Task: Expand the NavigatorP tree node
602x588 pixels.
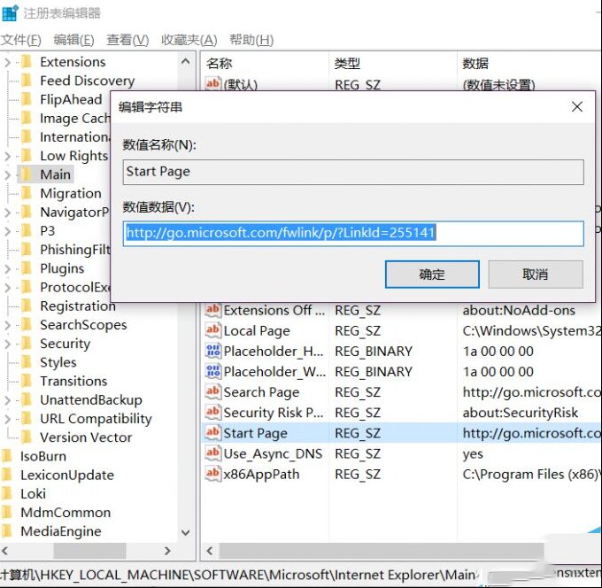Action: (7, 213)
